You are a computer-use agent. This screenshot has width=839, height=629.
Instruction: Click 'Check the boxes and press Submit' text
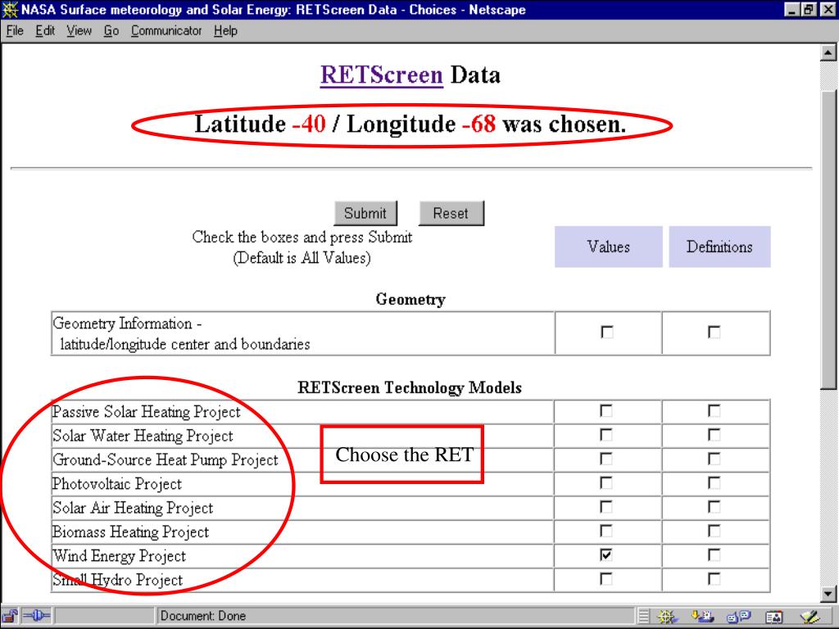pos(302,237)
